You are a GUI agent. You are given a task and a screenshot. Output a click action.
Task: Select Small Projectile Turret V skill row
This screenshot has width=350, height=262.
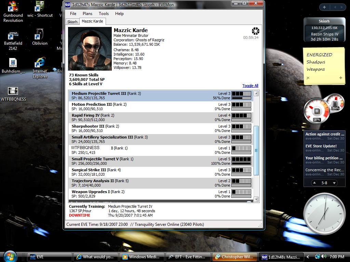coord(161,161)
